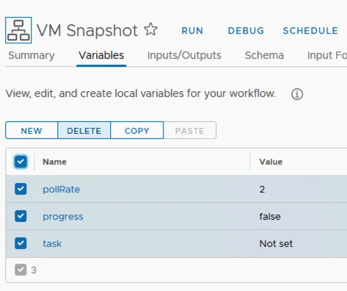Go to the Schema tab
347x291 pixels.
(x=264, y=55)
